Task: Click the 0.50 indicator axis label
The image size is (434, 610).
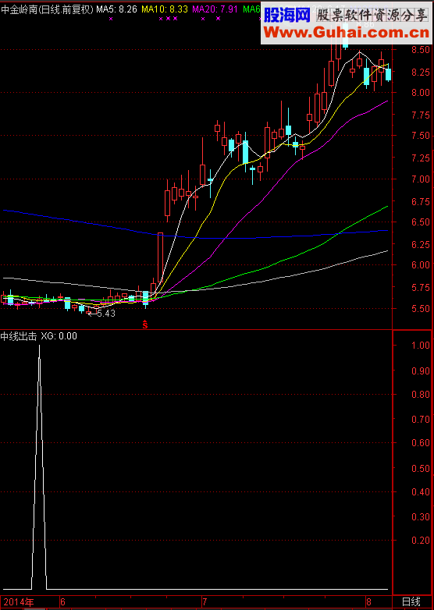Action: coord(422,468)
